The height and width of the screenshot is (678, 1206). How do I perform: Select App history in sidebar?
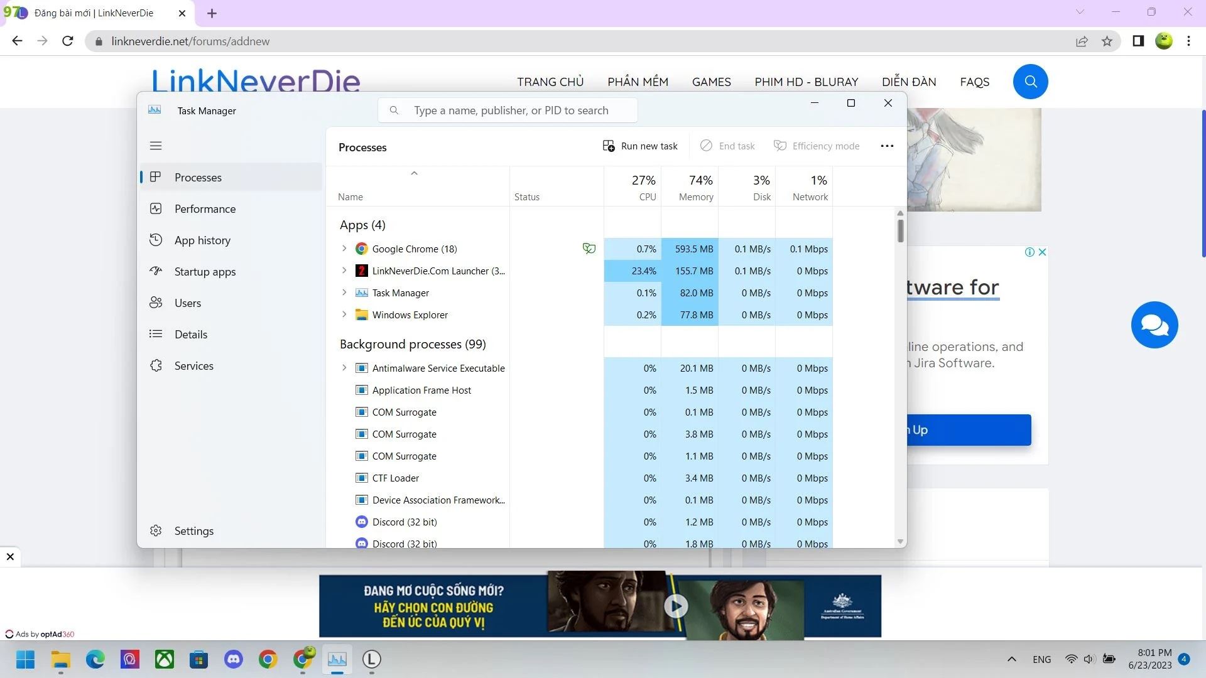click(202, 239)
